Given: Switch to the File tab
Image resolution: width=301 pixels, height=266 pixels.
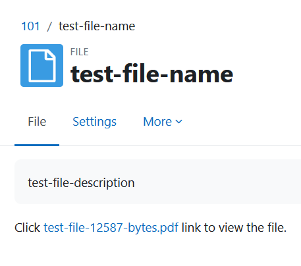Looking at the screenshot, I should [x=37, y=122].
